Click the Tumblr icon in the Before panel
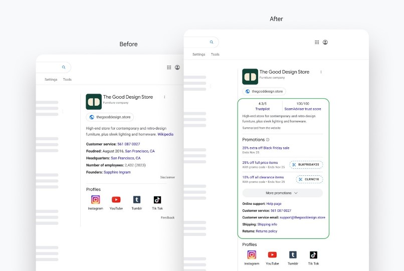The image size is (404, 271). (136, 200)
